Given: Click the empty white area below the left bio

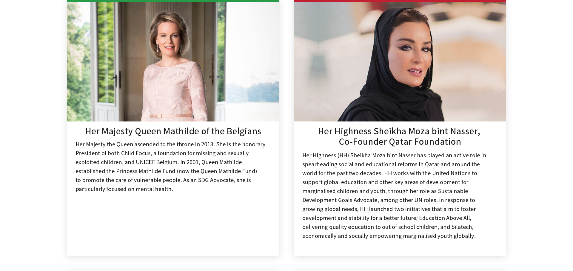Looking at the screenshot, I should [x=173, y=224].
